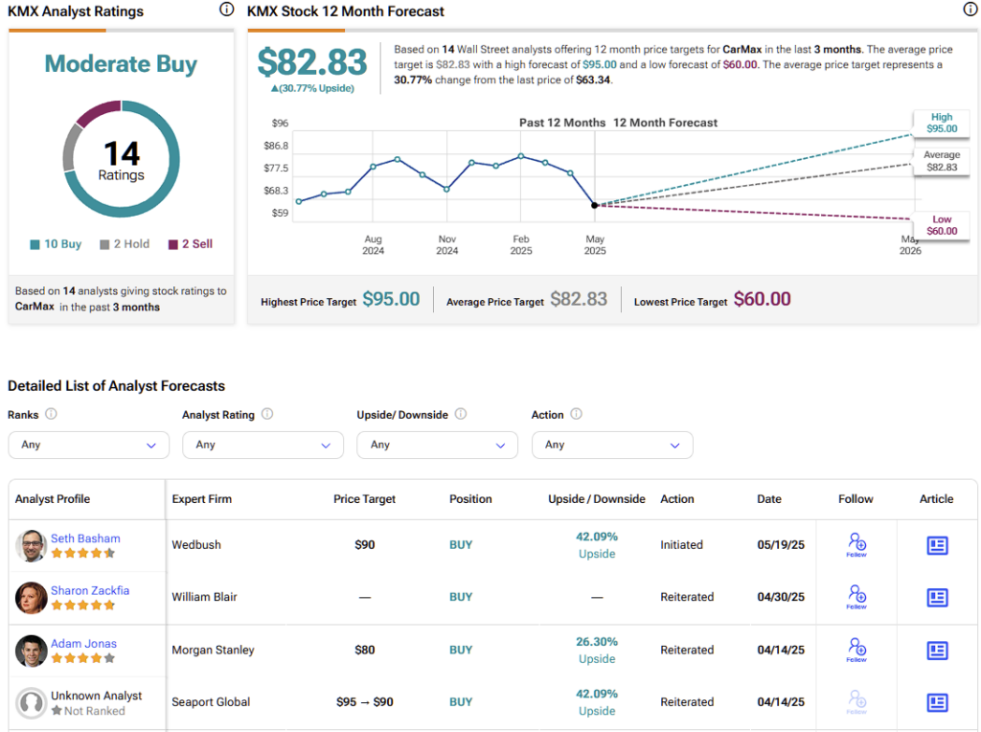The height and width of the screenshot is (732, 981).
Task: Click High $95.00 forecast label on chart
Action: (x=942, y=123)
